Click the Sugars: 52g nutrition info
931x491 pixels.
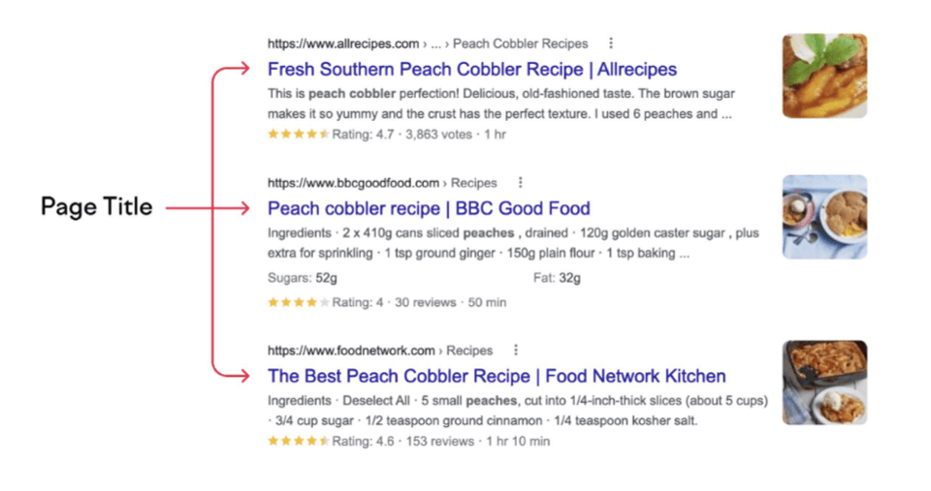[303, 278]
